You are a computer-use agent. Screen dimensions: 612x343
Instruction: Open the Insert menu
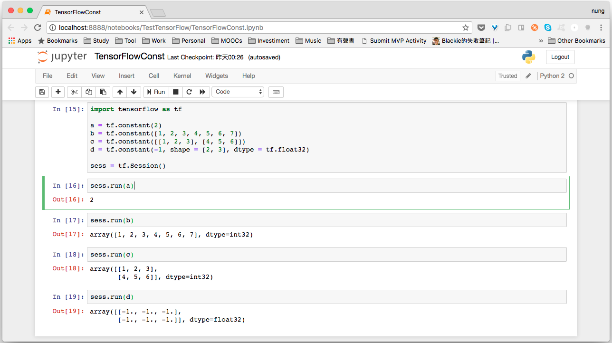[126, 76]
